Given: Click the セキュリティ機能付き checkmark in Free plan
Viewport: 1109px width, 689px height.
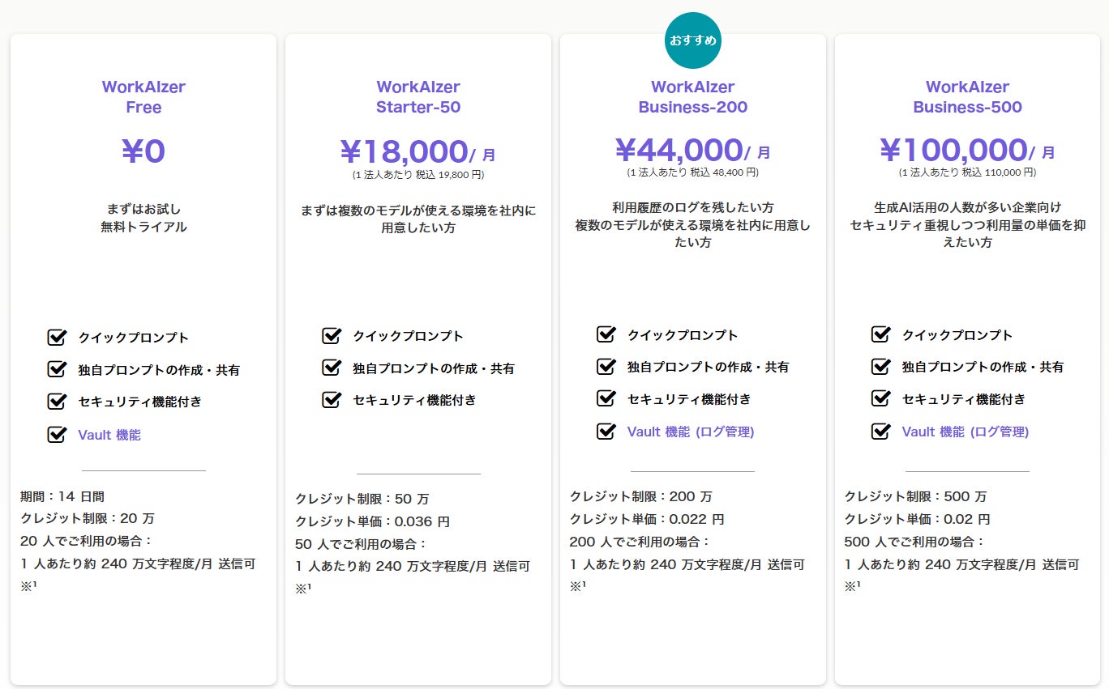Looking at the screenshot, I should click(57, 402).
